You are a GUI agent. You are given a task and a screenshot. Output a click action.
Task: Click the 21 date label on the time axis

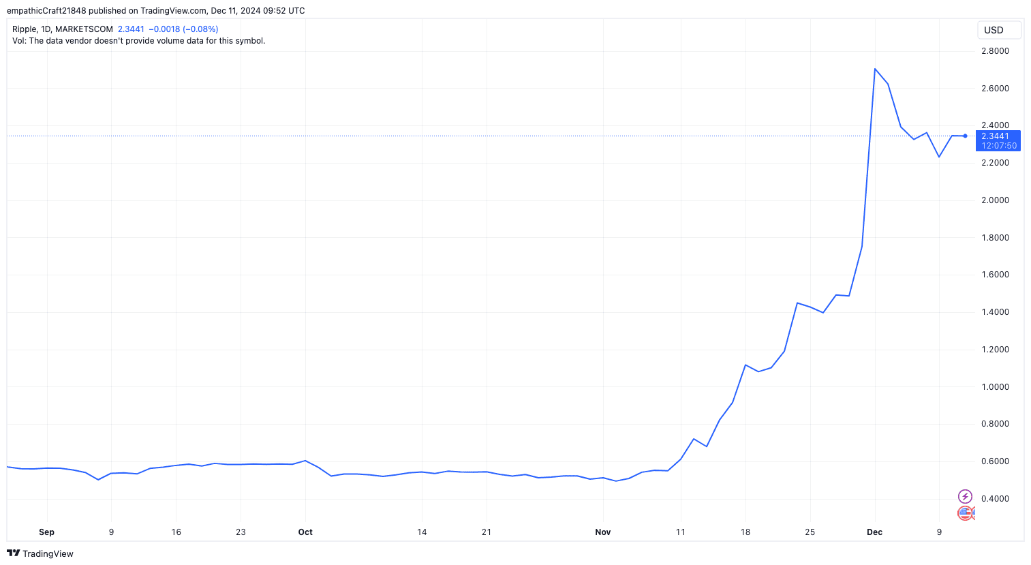coord(487,532)
